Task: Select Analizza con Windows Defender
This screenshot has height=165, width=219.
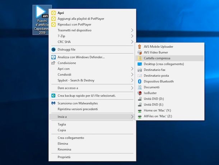Action: pos(92,57)
